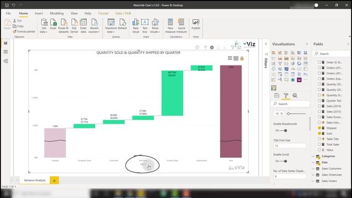352x198 pixels.
Task: Open Power BI datasets
Action: [64, 26]
